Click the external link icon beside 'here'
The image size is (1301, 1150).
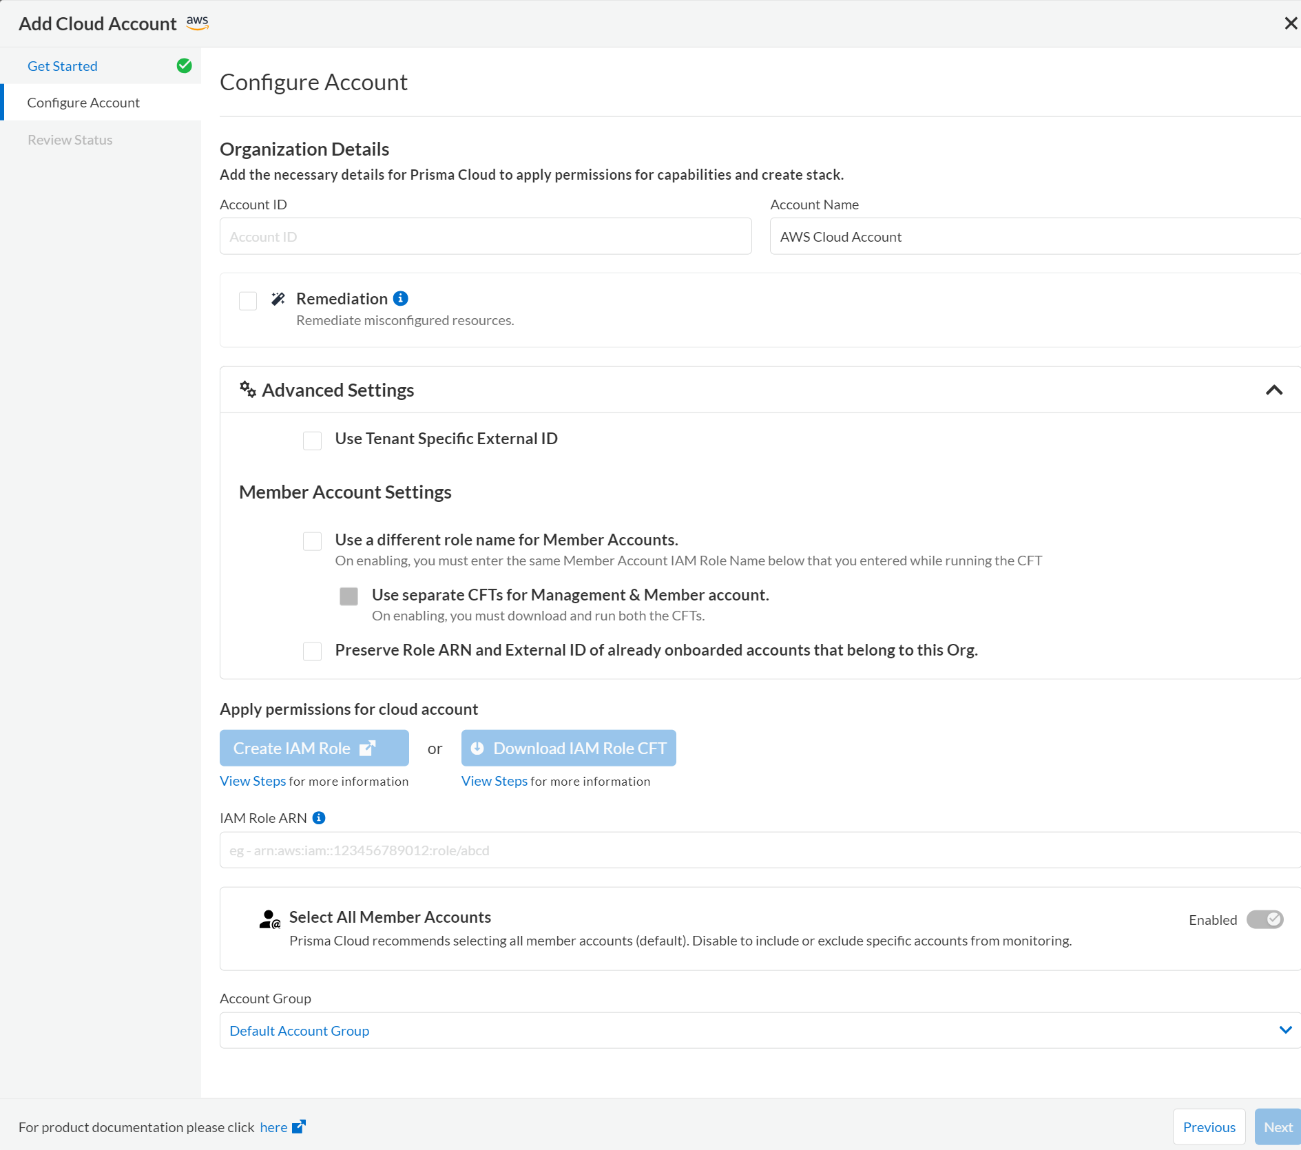click(x=299, y=1127)
